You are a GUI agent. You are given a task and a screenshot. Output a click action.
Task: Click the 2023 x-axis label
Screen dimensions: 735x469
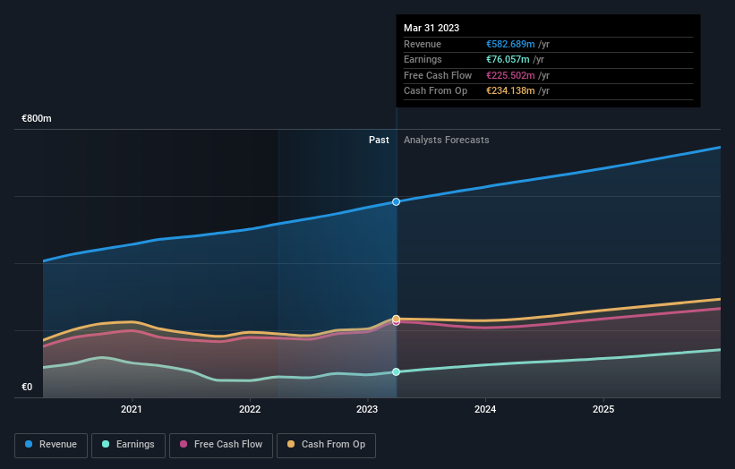[367, 410]
